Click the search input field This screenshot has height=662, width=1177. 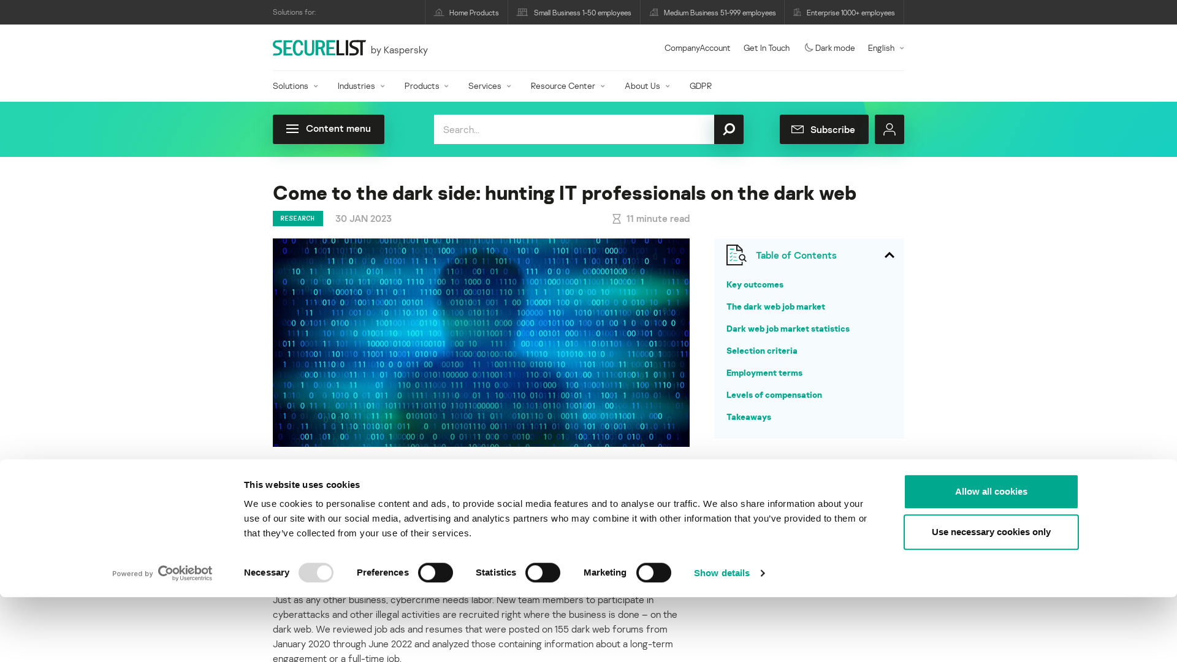click(x=576, y=129)
